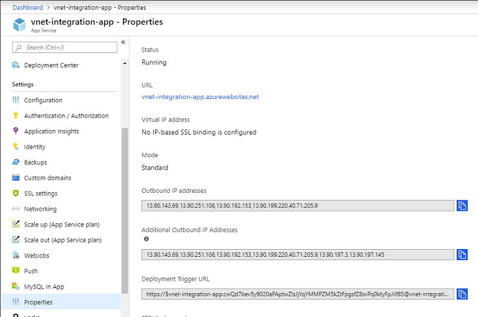Image resolution: width=478 pixels, height=317 pixels.
Task: Go to Scale up (App Service plan)
Action: (61, 224)
